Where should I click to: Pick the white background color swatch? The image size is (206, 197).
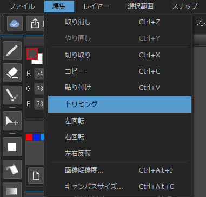[39, 61]
